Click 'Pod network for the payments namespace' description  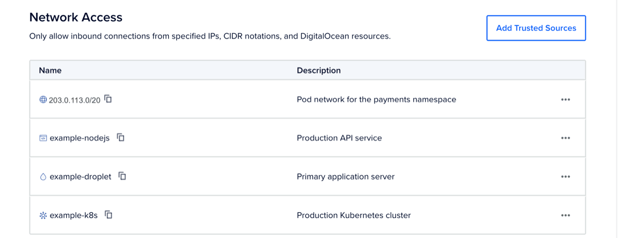click(x=376, y=100)
